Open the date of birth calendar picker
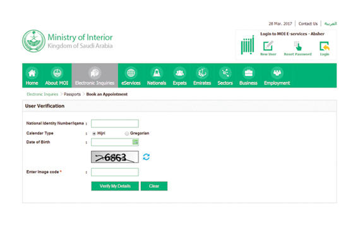The image size is (360, 228). (x=135, y=142)
